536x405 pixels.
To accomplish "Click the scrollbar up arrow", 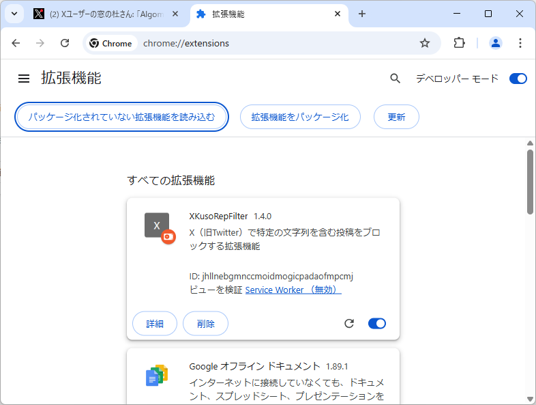I will point(530,143).
